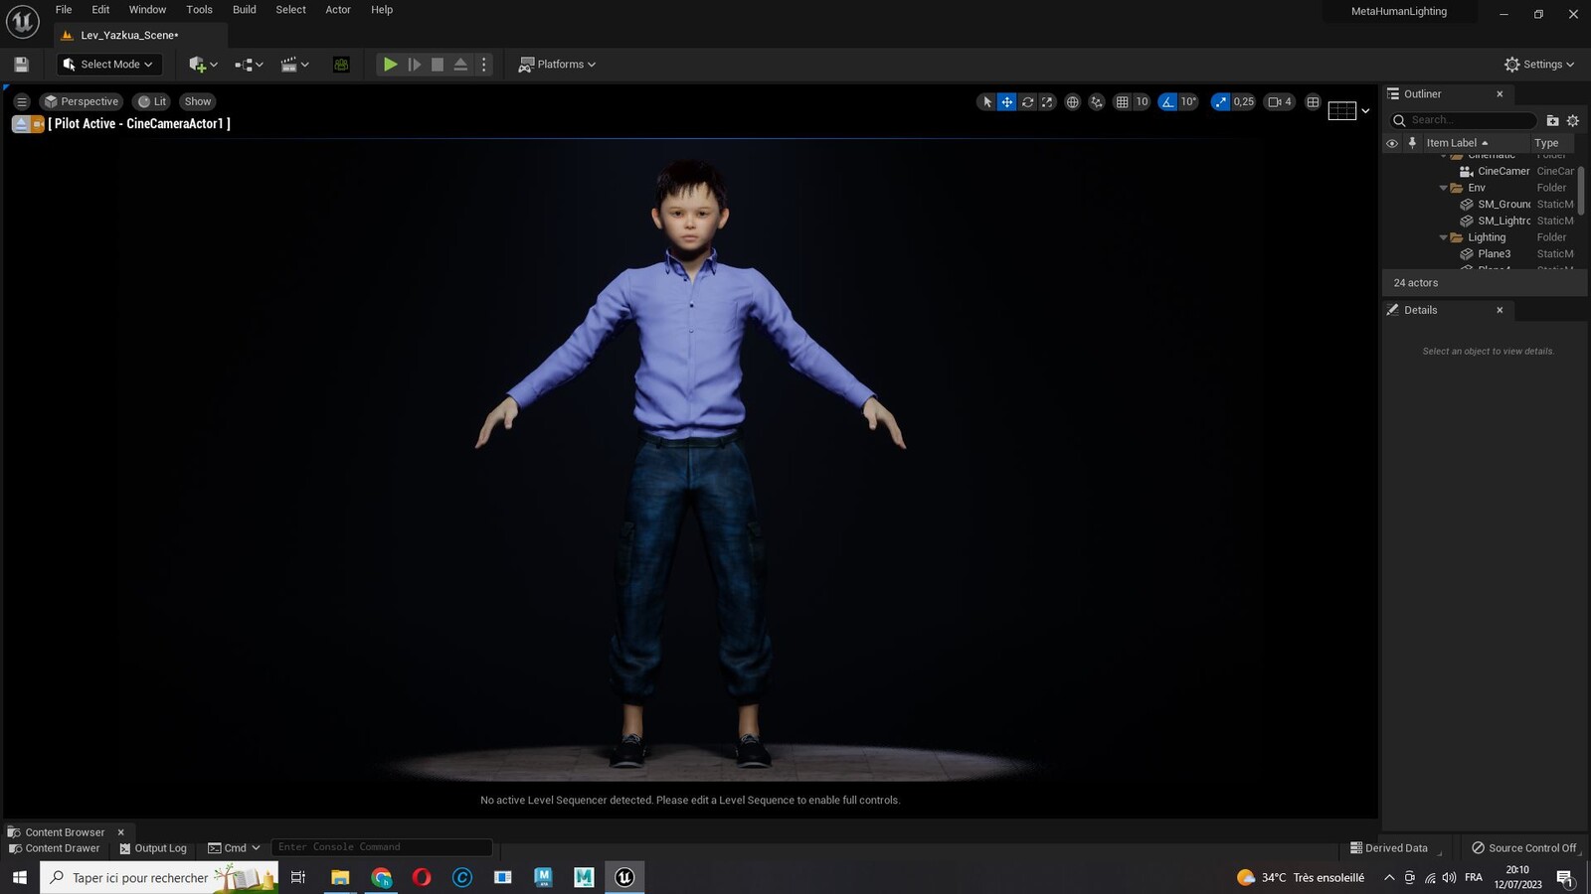Open the File menu
This screenshot has height=894, width=1591.
click(x=64, y=10)
